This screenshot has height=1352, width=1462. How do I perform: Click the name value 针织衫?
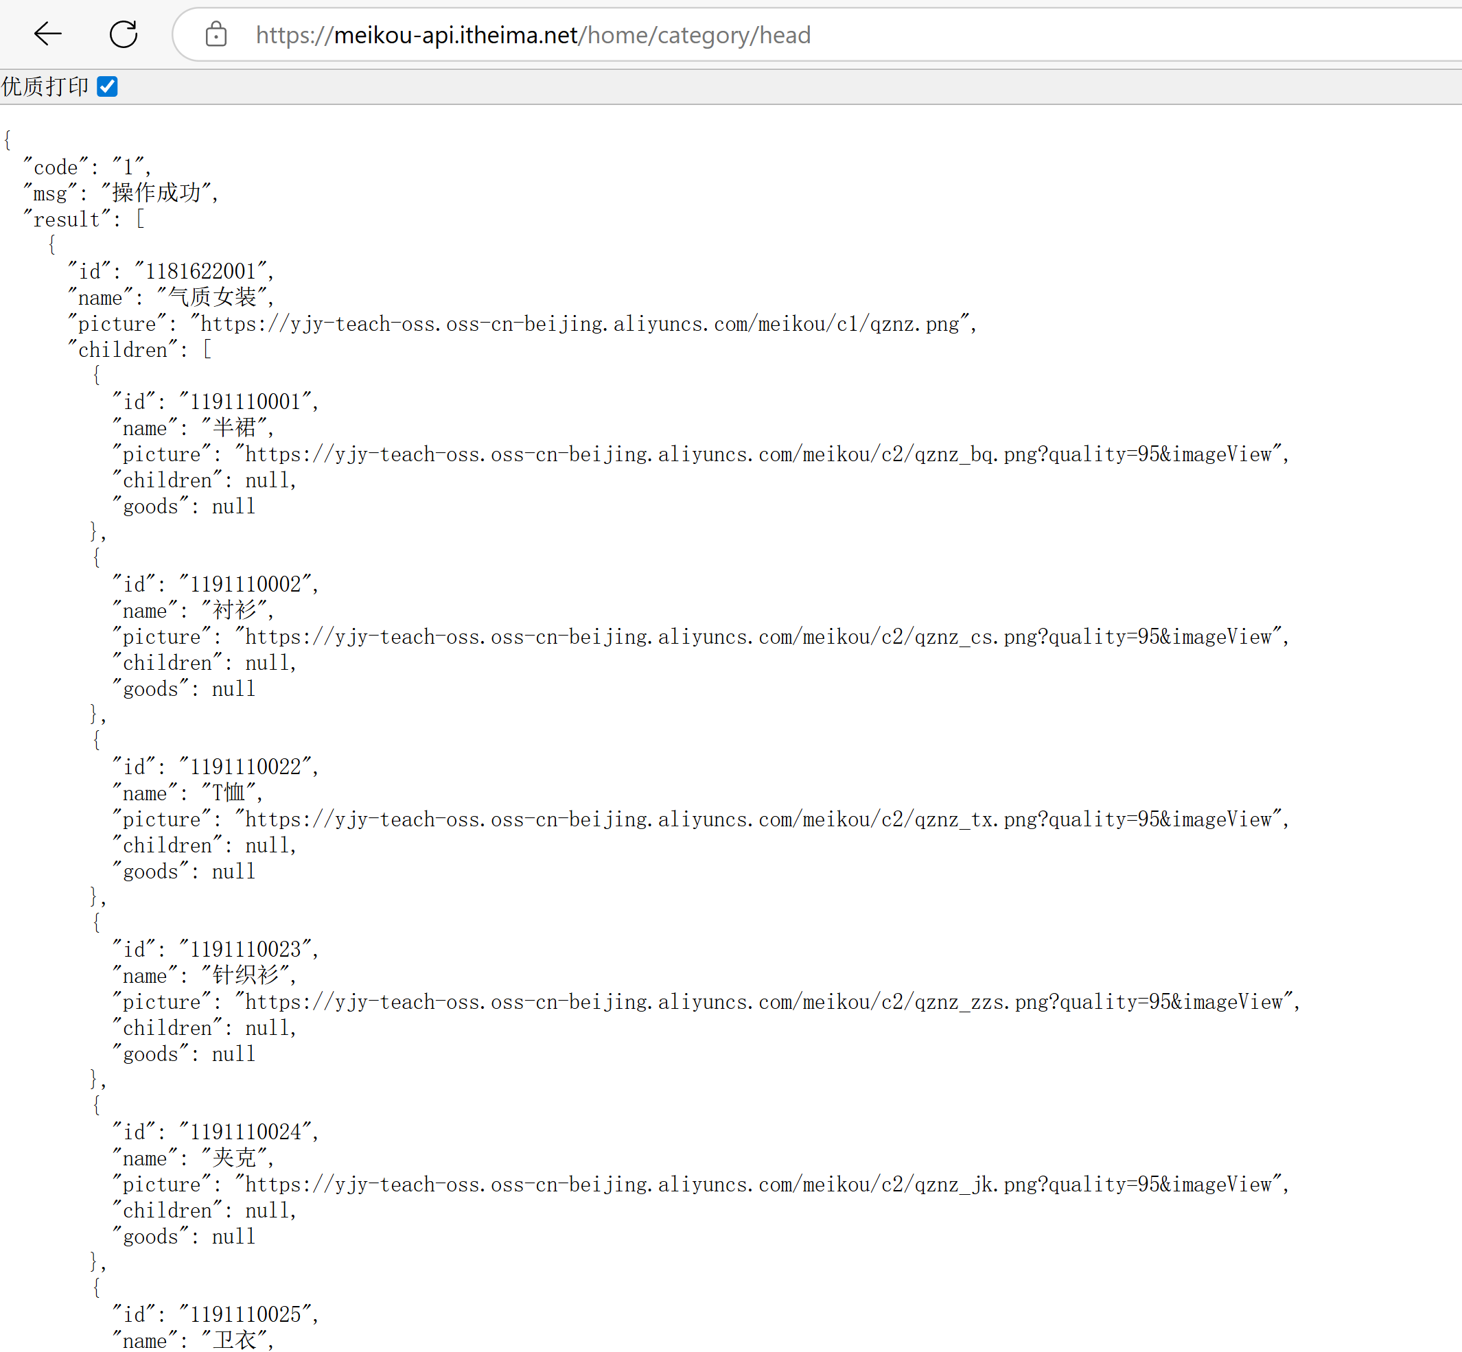(245, 975)
